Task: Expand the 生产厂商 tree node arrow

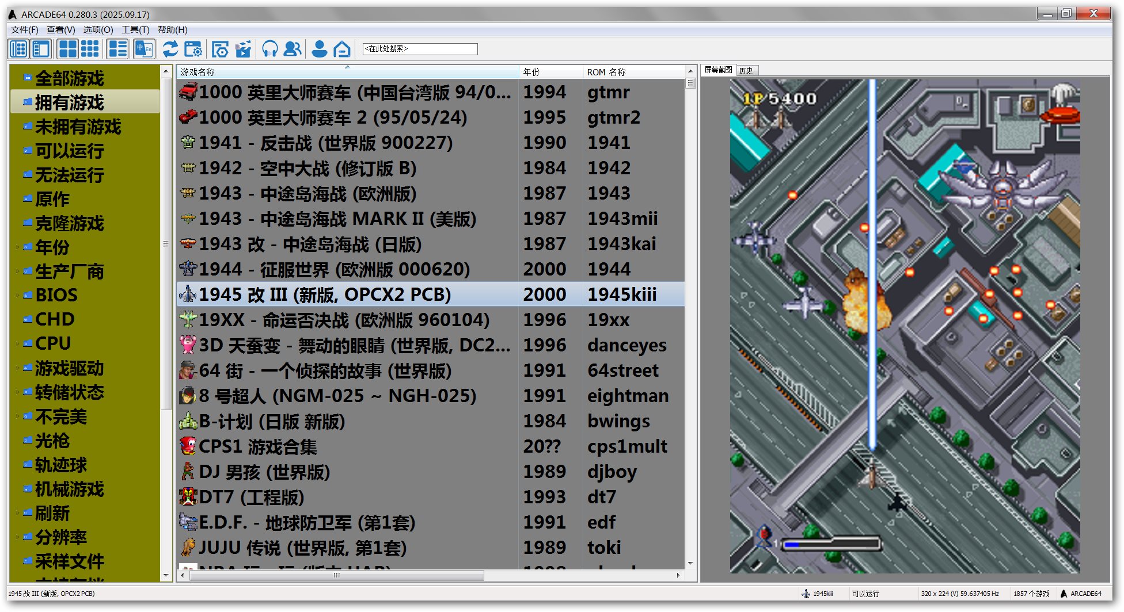Action: click(x=17, y=272)
